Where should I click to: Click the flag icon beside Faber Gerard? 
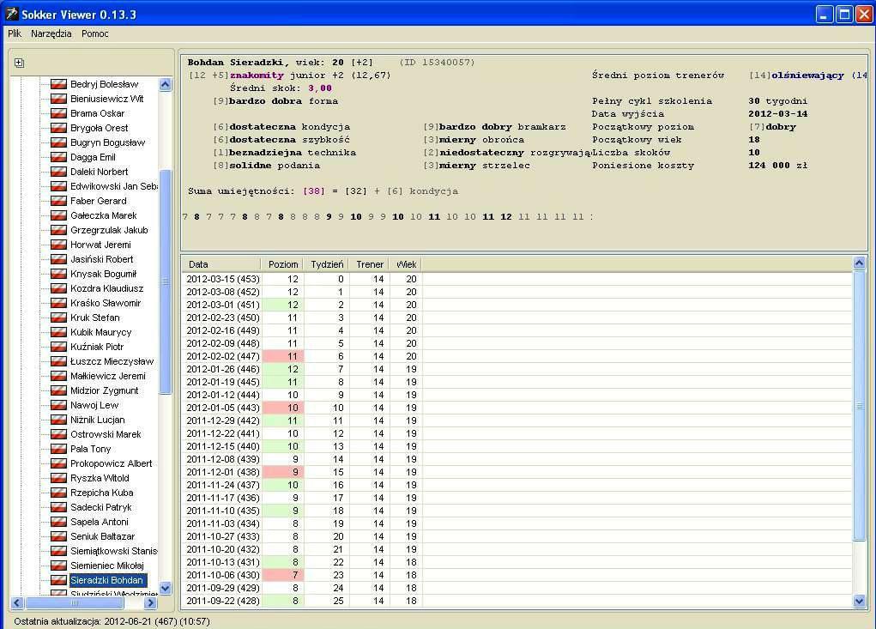pyautogui.click(x=58, y=201)
